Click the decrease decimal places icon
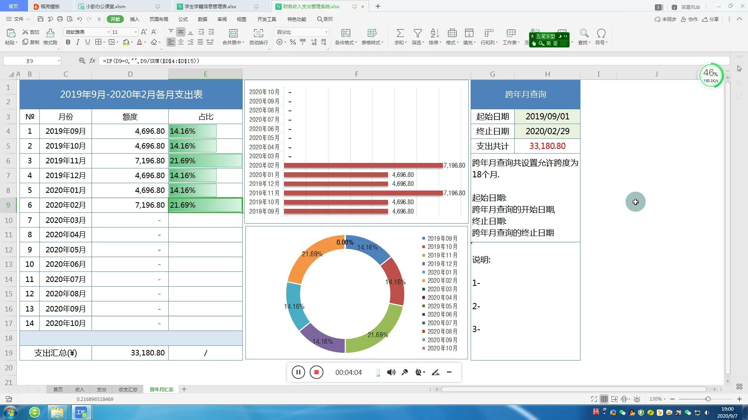748x420 pixels. click(323, 42)
